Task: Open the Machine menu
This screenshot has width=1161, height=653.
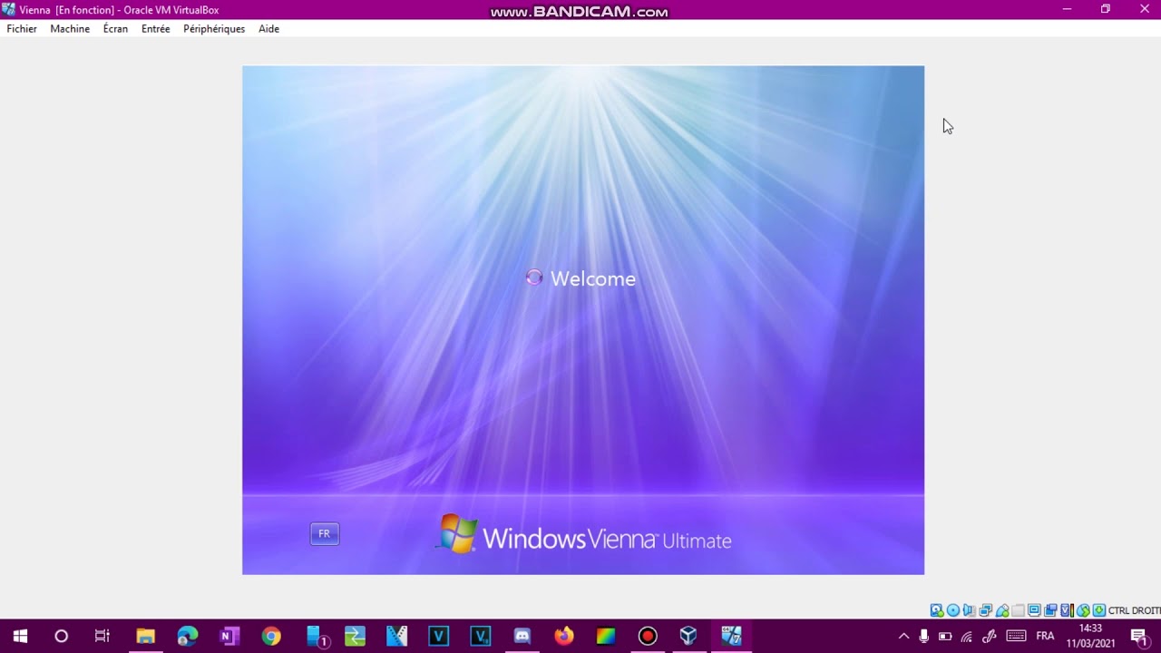Action: click(70, 29)
